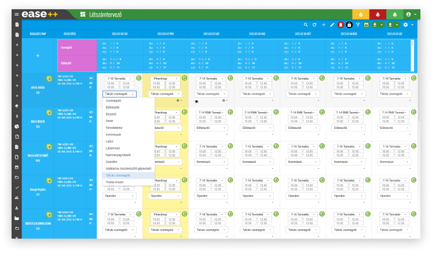The image size is (432, 253).
Task: Click the 2023.01.02 PÉN column header
Action: coord(165,34)
